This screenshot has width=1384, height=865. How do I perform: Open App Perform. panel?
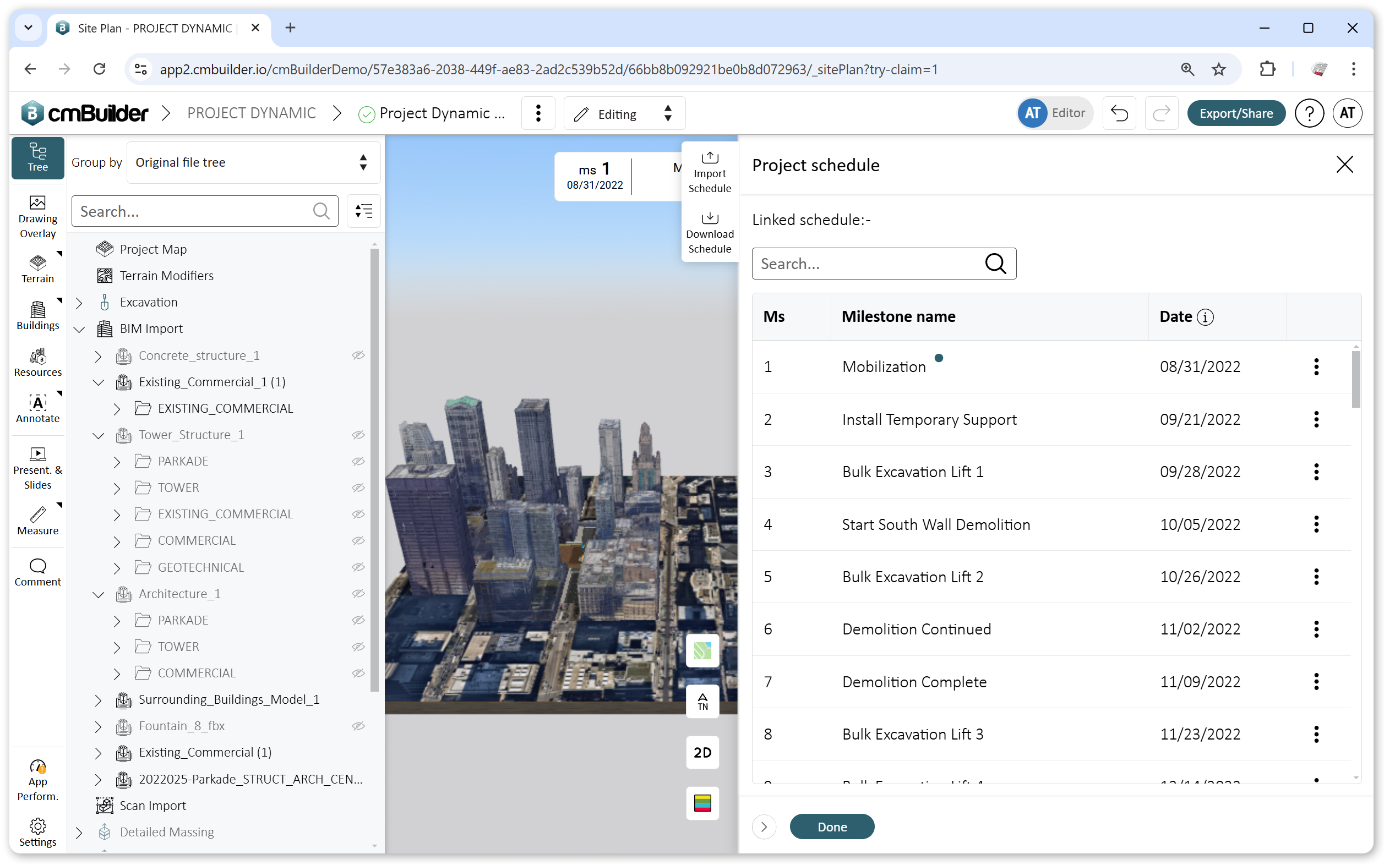38,780
